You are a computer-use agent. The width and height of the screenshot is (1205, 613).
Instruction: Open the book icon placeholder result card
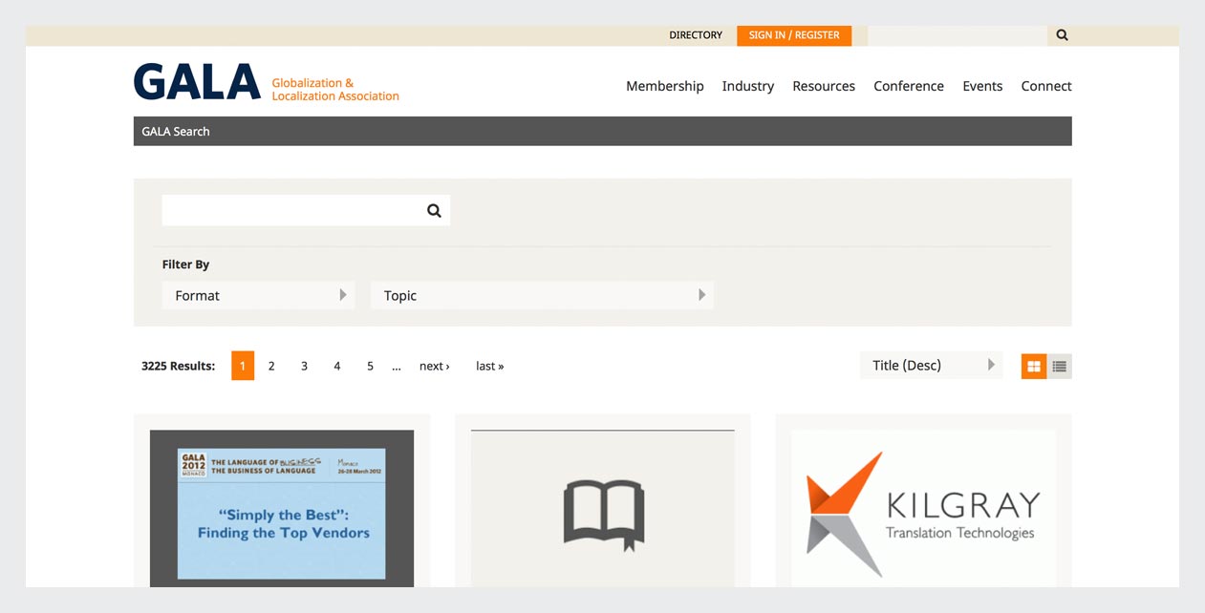(603, 508)
